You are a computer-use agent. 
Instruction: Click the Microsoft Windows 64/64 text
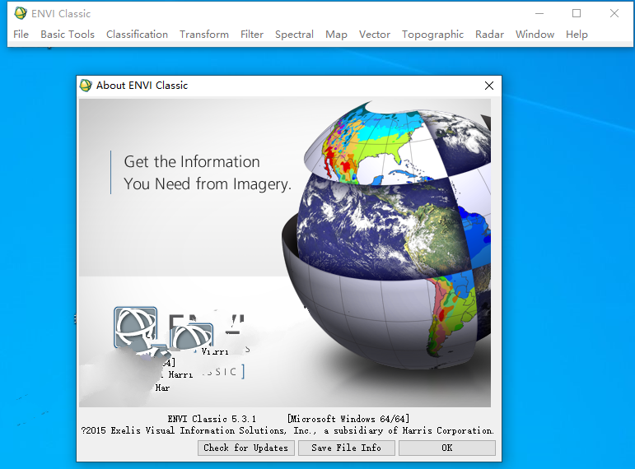click(x=348, y=419)
